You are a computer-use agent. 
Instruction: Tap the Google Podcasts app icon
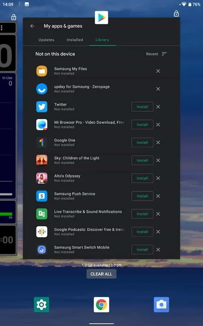pyautogui.click(x=42, y=232)
